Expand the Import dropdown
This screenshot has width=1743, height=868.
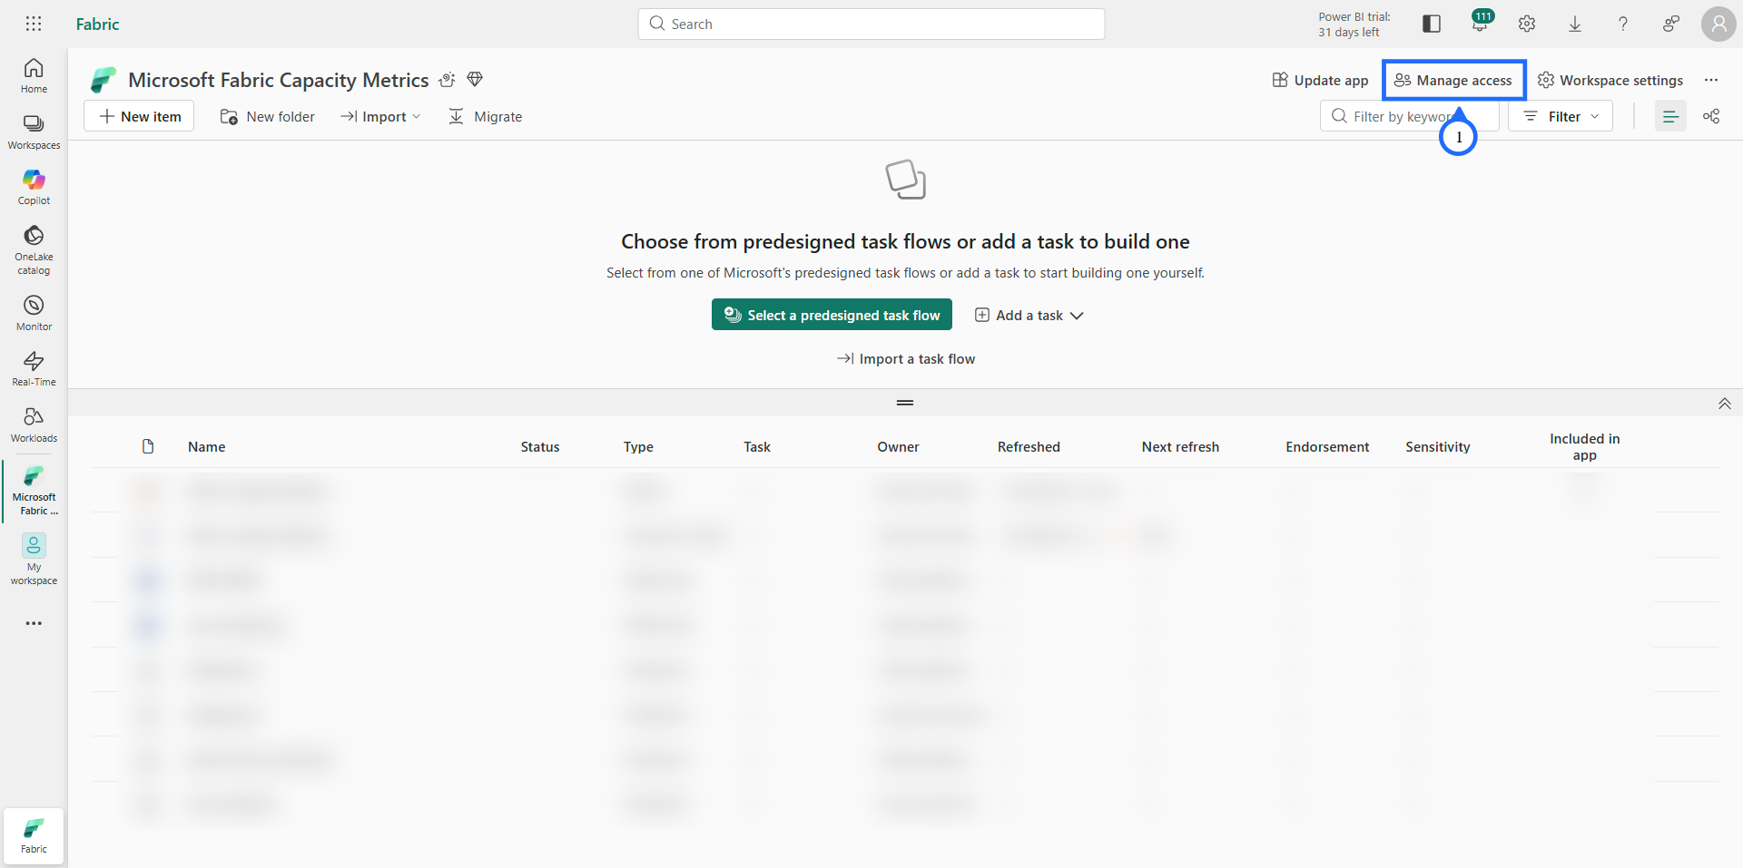380,116
